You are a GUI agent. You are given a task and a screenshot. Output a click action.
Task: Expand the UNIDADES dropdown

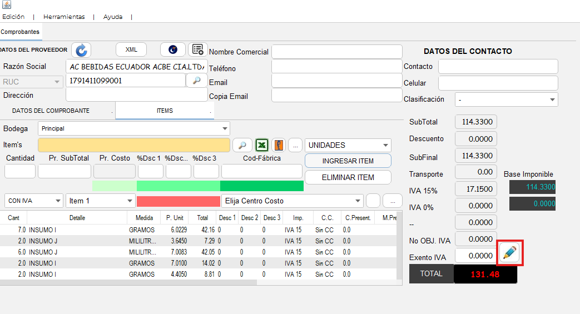click(348, 145)
